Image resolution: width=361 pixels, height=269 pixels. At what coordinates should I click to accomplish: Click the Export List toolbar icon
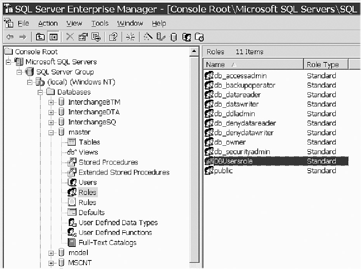[x=95, y=37]
